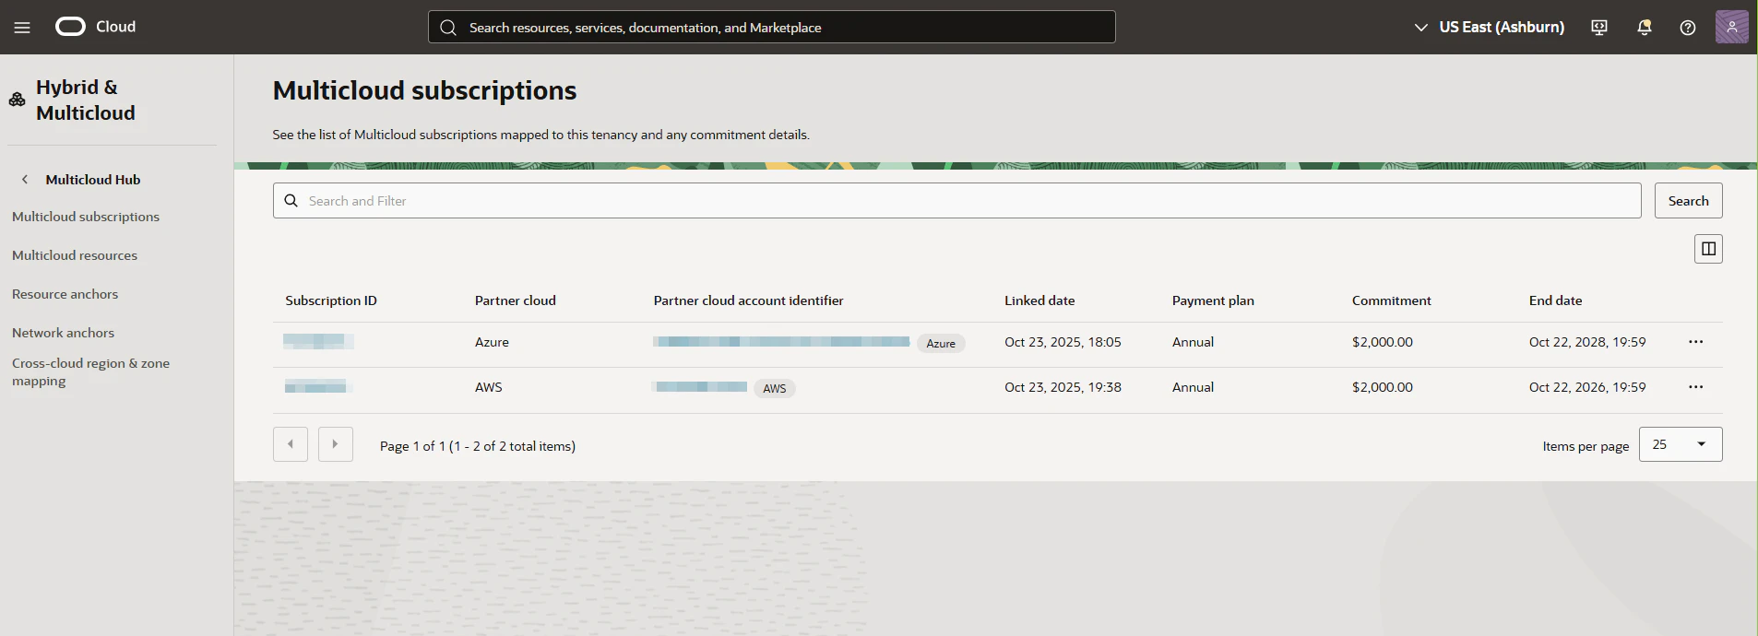This screenshot has height=636, width=1758.
Task: Open the Azure subscription ID link
Action: tap(318, 342)
